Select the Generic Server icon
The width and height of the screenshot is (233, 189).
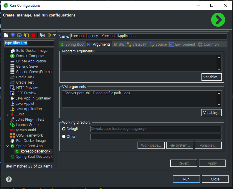coord(12,67)
